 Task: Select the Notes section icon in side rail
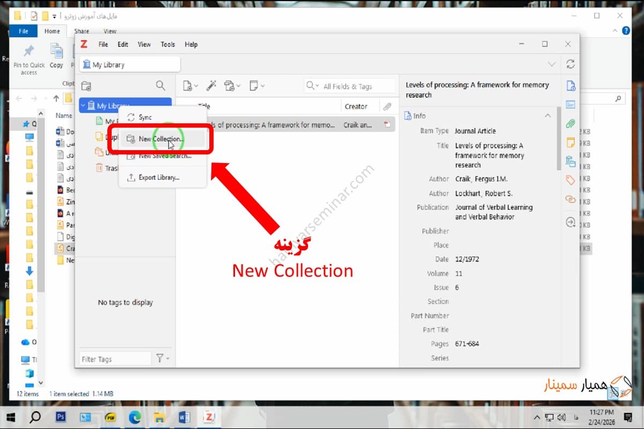[x=570, y=142]
